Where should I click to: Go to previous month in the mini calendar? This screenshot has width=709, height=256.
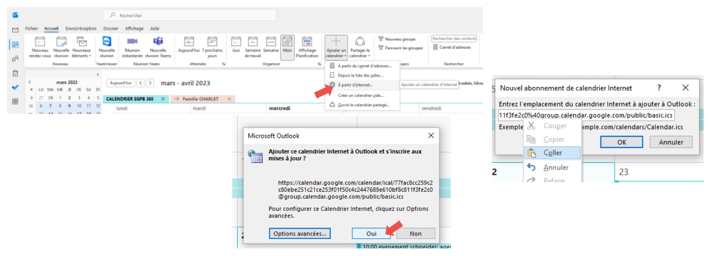tap(29, 82)
